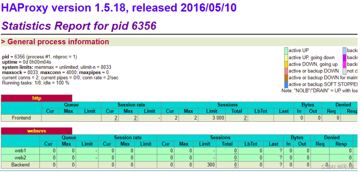This screenshot has width=360, height=173.
Task: Click the Denied header in websrvs table
Action: [x=332, y=138]
